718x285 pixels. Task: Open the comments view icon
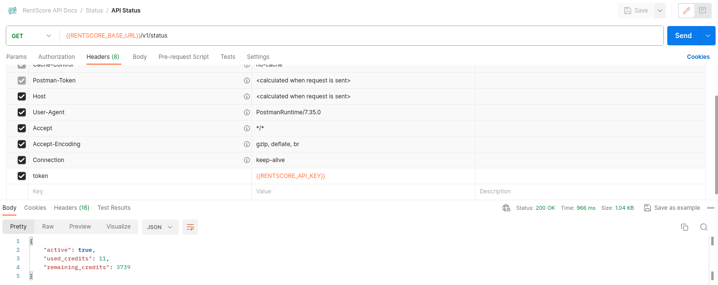(x=703, y=11)
